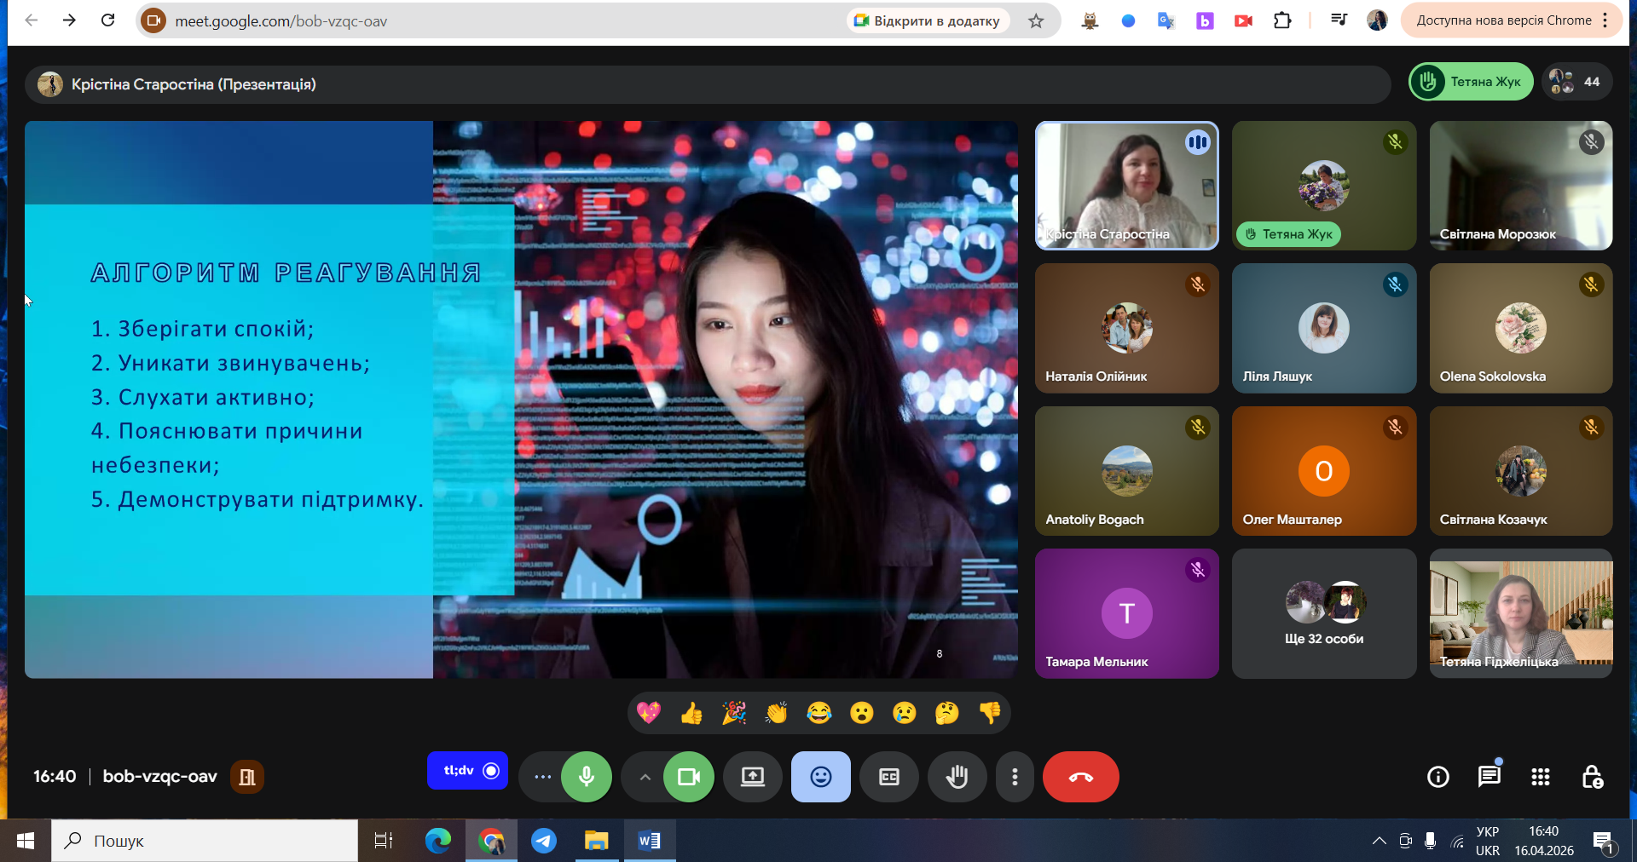Send the clapping hands reaction

(777, 713)
